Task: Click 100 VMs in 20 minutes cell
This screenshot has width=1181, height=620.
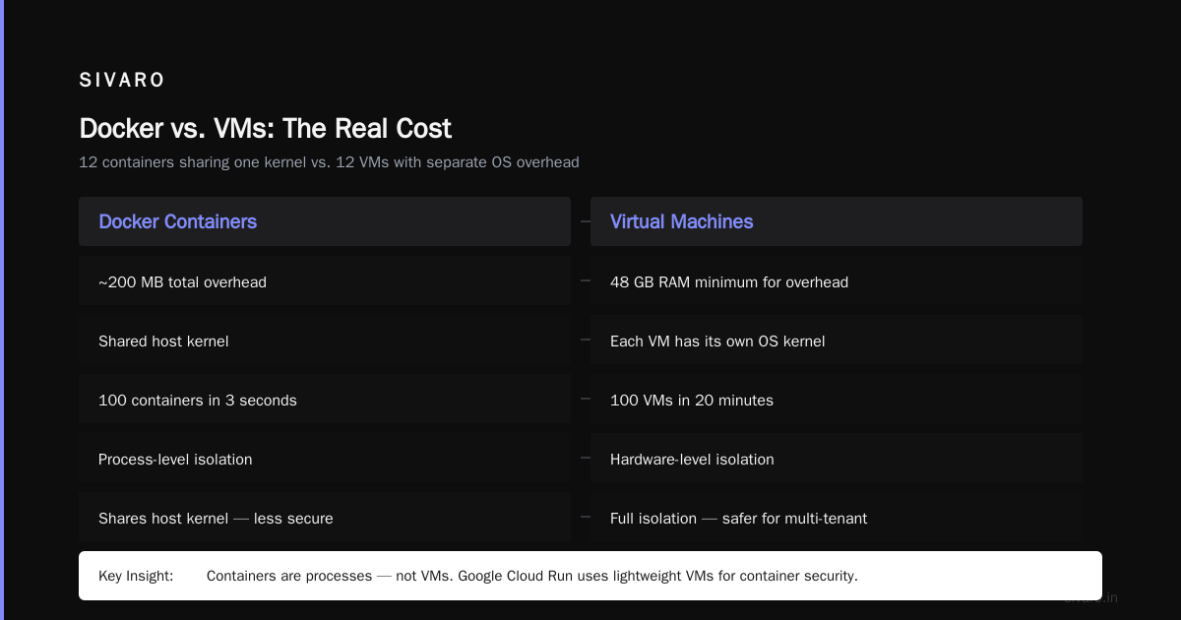Action: [x=837, y=400]
